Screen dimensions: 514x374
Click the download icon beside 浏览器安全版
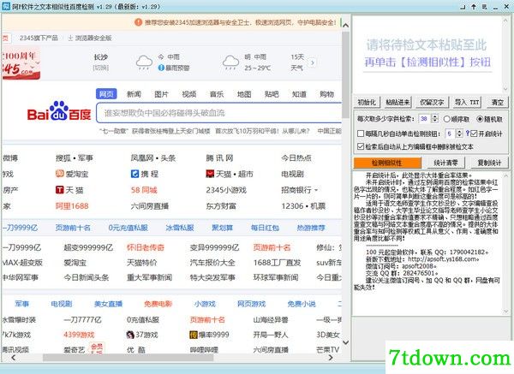tap(70, 38)
